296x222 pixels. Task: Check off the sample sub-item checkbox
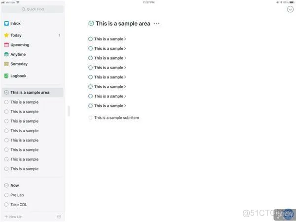tap(90, 118)
